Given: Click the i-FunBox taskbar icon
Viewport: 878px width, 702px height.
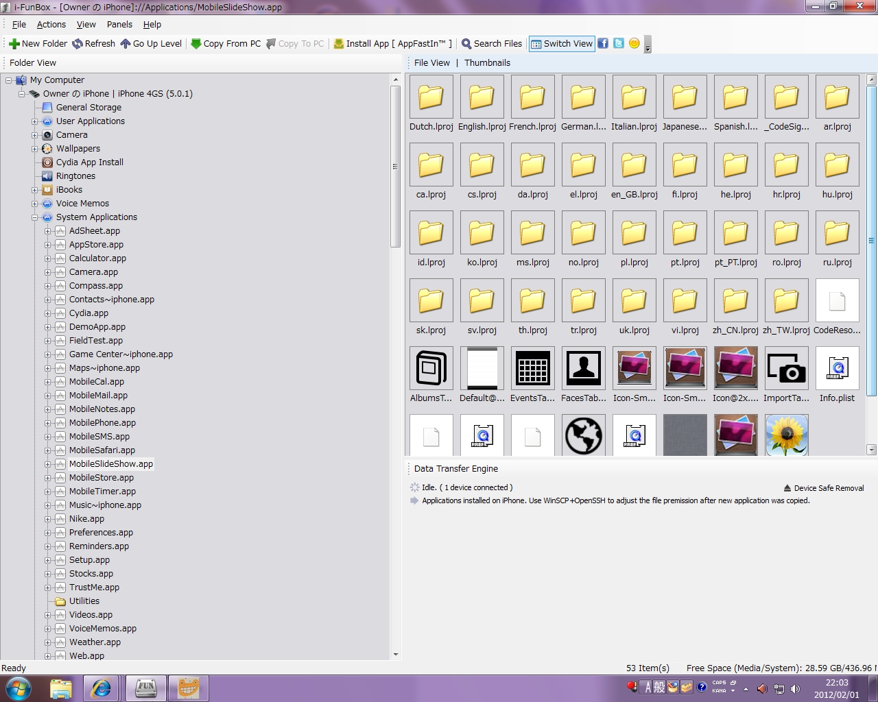Looking at the screenshot, I should coord(145,688).
